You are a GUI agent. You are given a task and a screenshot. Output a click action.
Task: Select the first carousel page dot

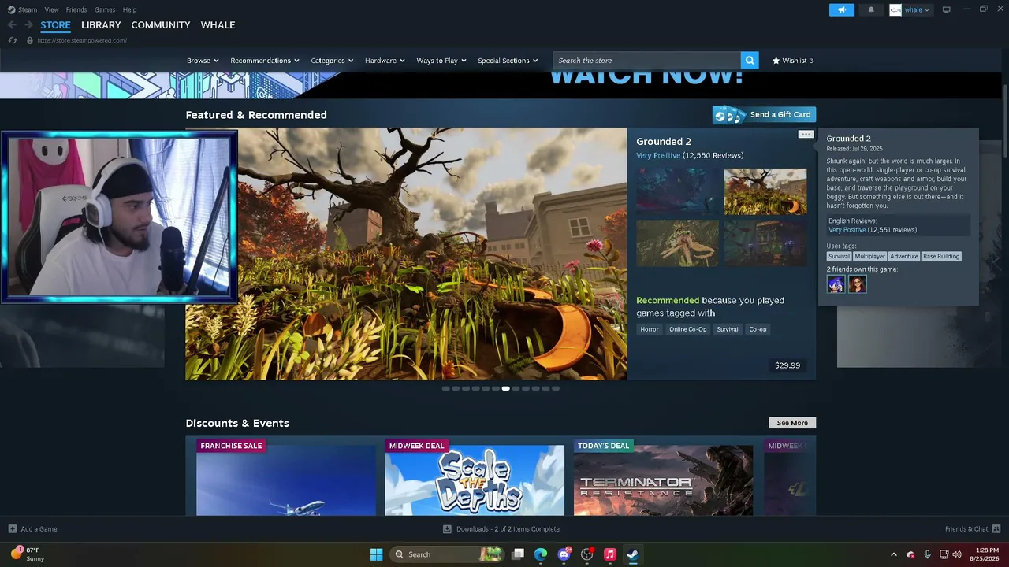445,388
